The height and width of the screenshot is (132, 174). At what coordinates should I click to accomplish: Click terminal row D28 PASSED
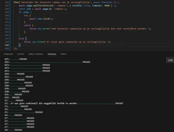pyautogui.click(x=18, y=86)
